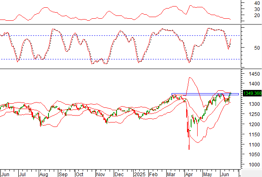This screenshot has height=177, width=262.
Task: Click the Jun label at timeline end
Action: pyautogui.click(x=225, y=175)
